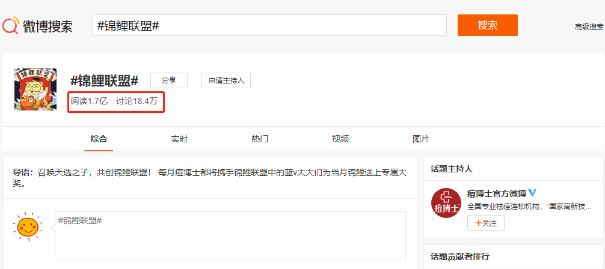Click inside the #锦鲤联盟# post compose box
This screenshot has height=269, width=605.
click(230, 235)
